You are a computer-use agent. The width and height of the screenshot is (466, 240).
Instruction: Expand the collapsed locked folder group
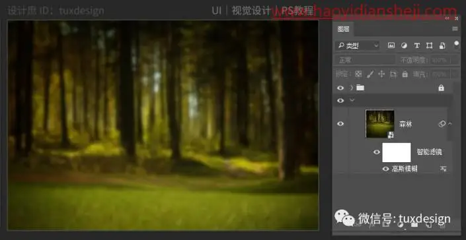[352, 88]
